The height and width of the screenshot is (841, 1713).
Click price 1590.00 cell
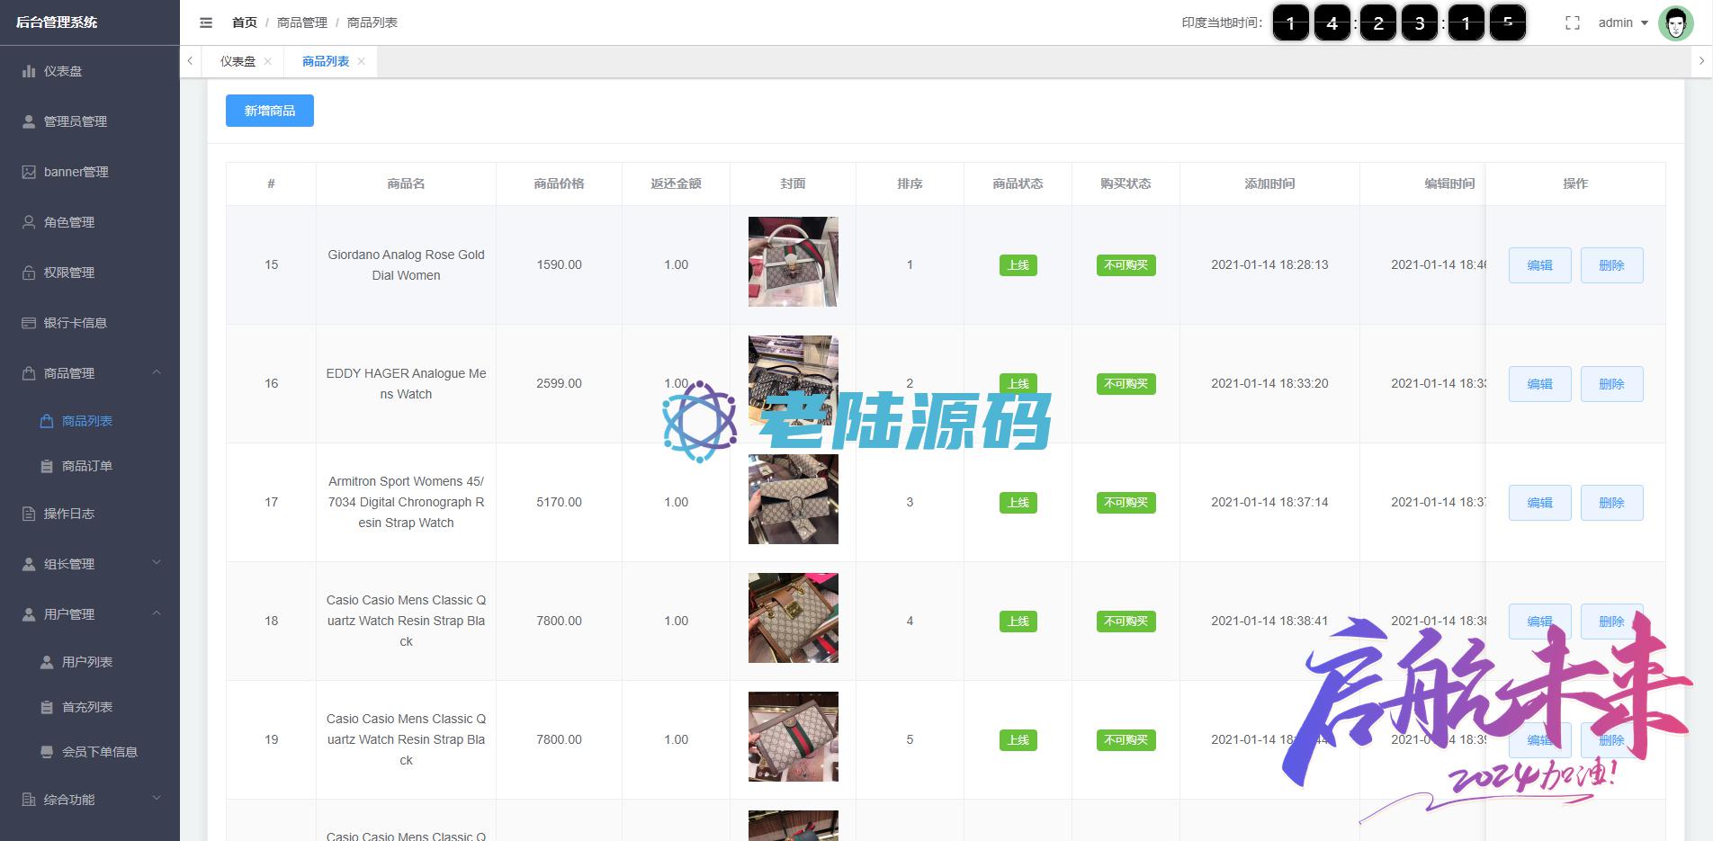click(560, 265)
